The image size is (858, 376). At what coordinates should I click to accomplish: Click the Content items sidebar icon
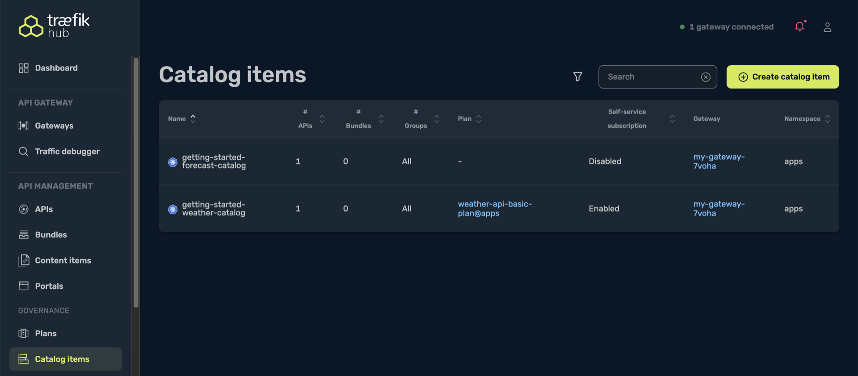(24, 260)
